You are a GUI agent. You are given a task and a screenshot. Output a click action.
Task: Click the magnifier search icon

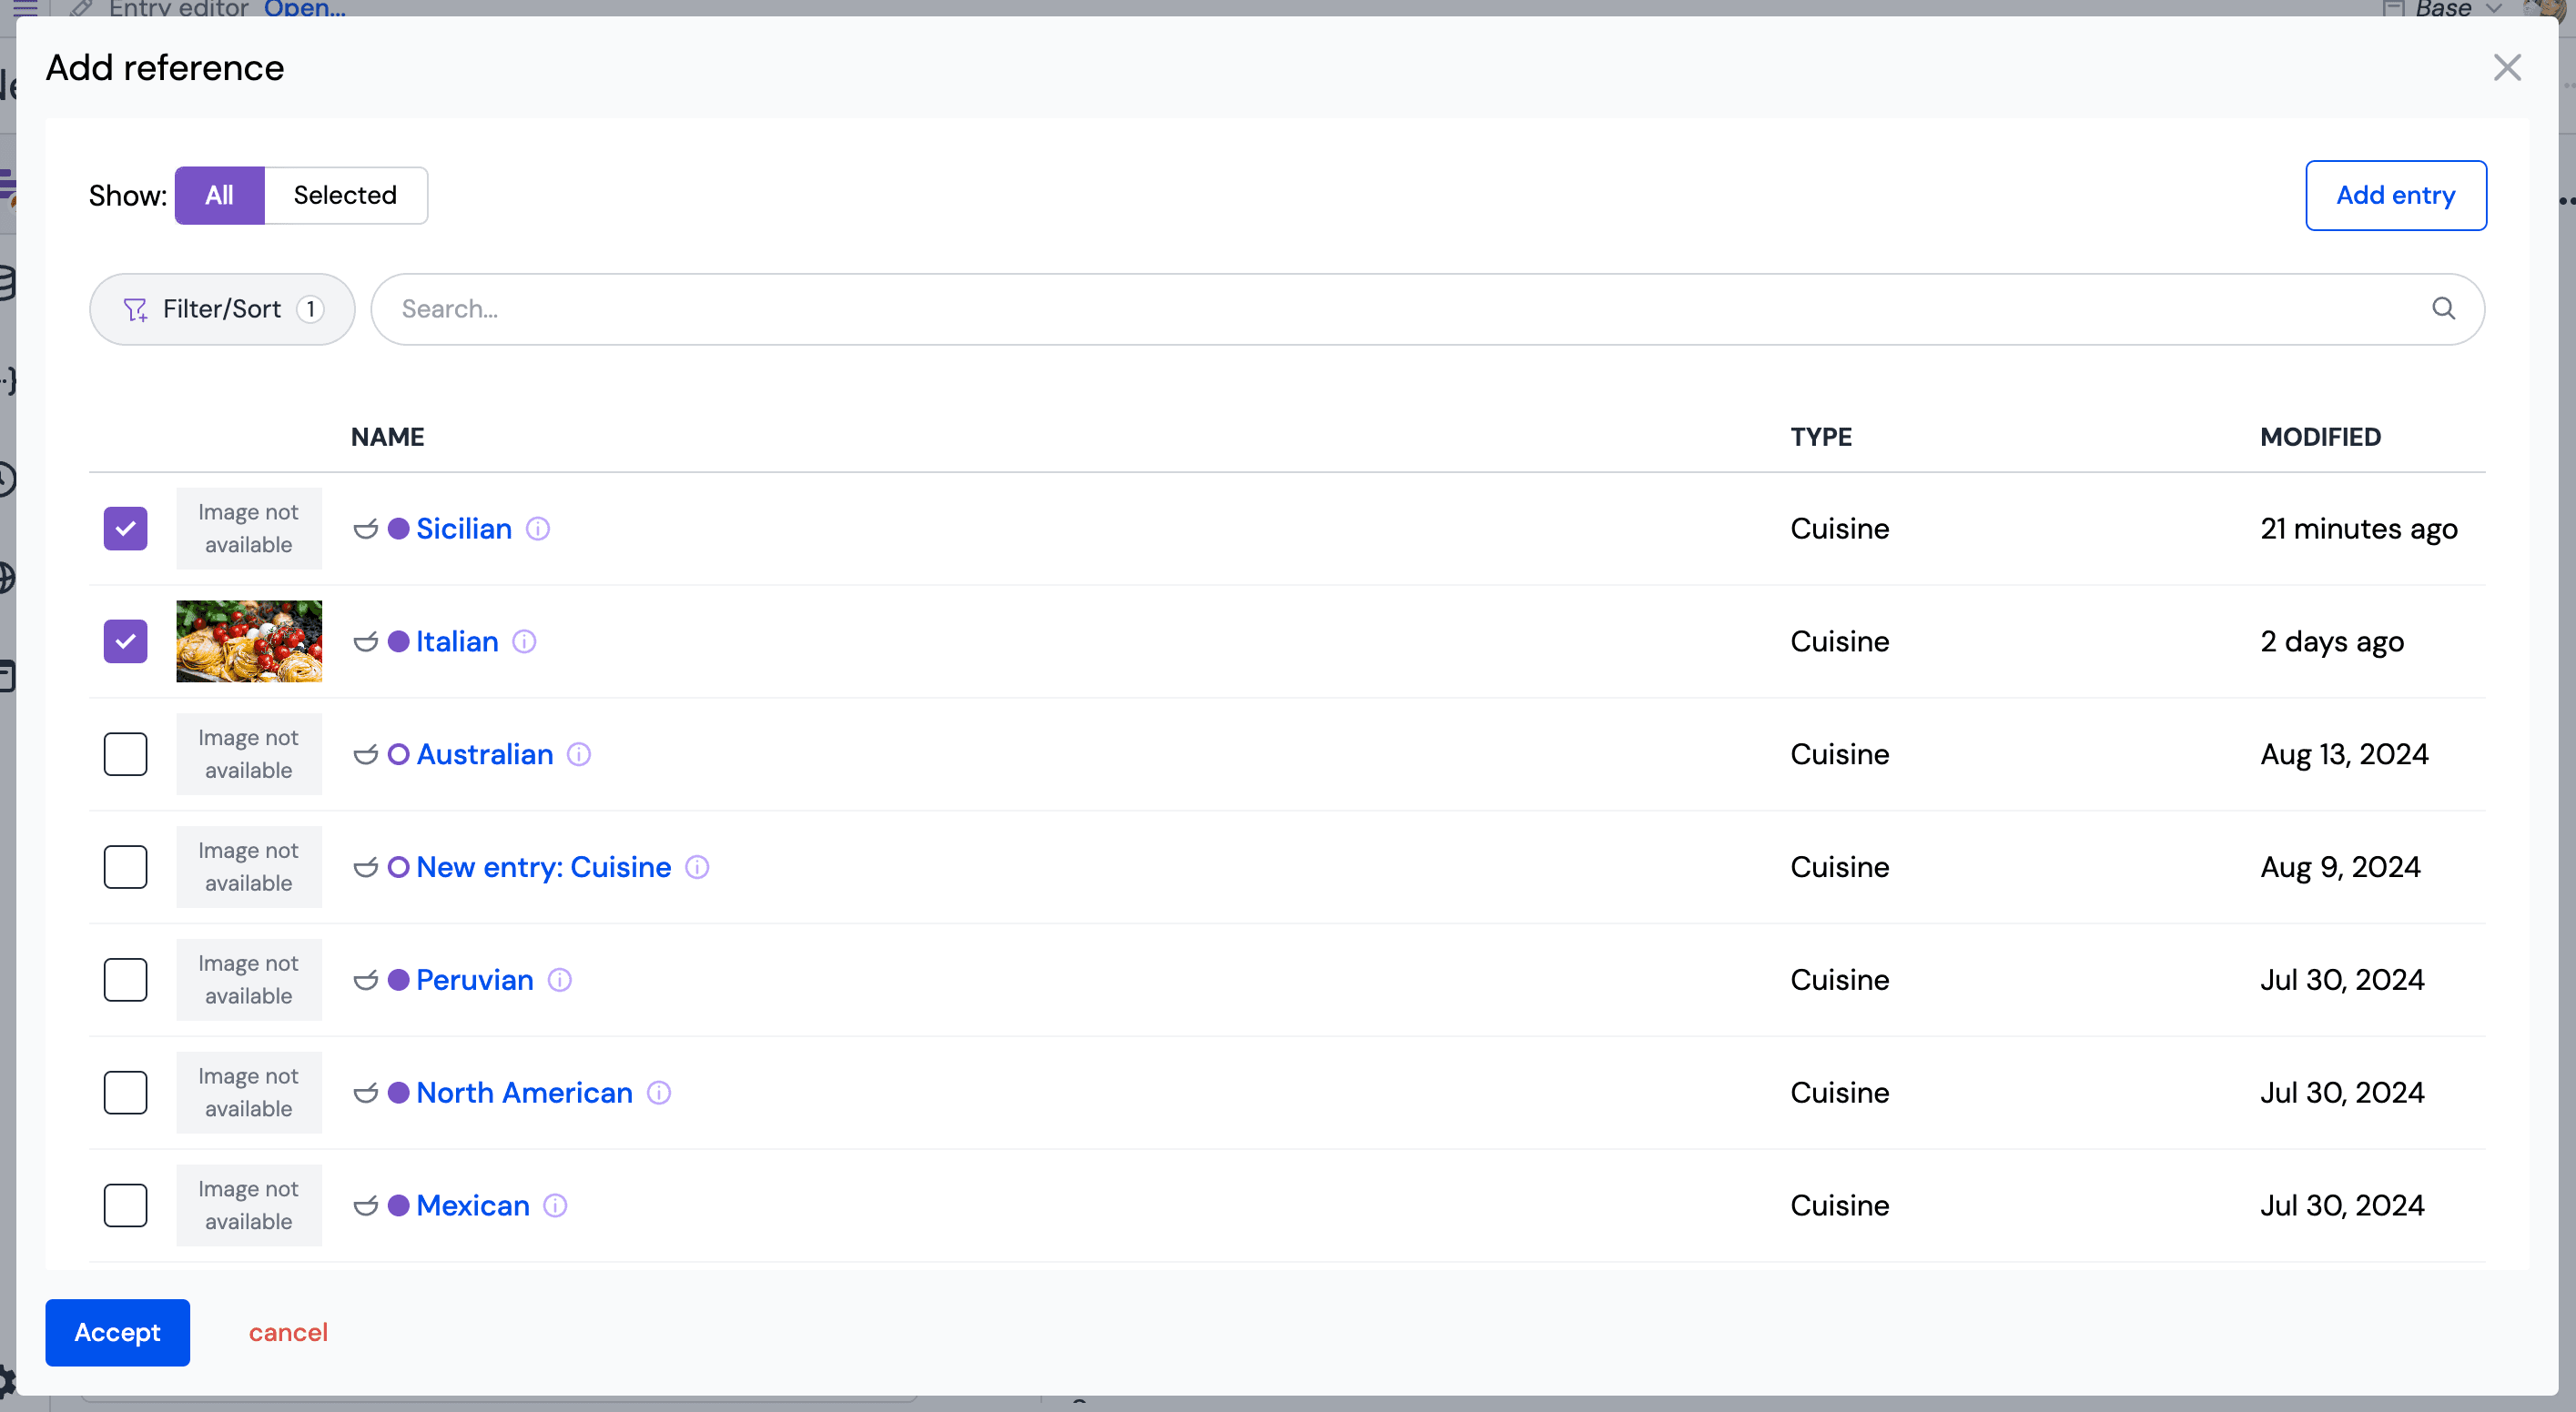(2443, 308)
